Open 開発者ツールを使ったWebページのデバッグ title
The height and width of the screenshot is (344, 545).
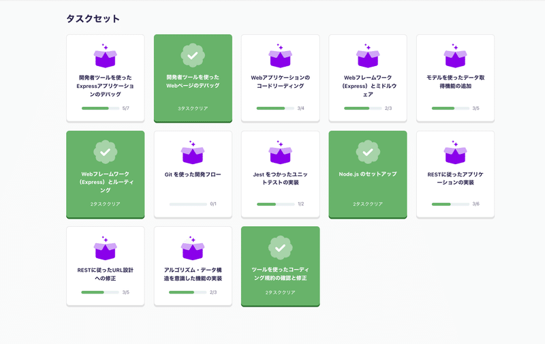[193, 81]
